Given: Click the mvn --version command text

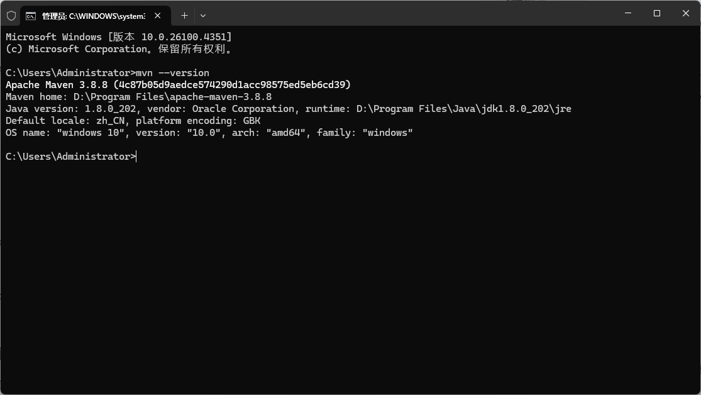Looking at the screenshot, I should point(172,73).
